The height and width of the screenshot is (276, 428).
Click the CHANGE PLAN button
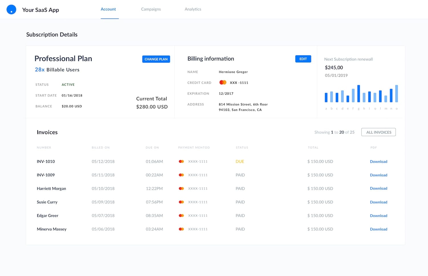pos(156,59)
